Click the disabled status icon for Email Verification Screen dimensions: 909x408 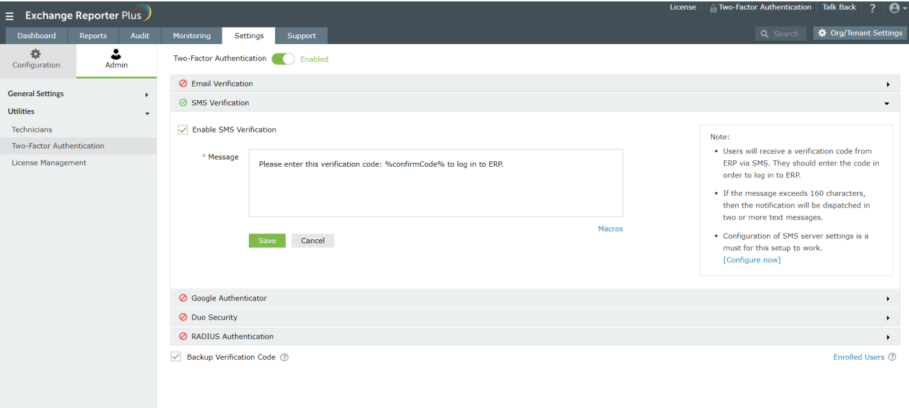click(x=183, y=84)
